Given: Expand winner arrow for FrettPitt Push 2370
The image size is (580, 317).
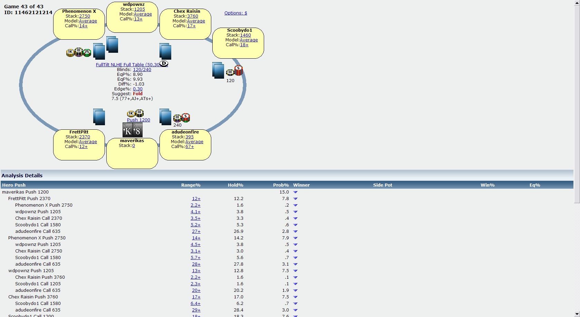Looking at the screenshot, I should [x=295, y=199].
